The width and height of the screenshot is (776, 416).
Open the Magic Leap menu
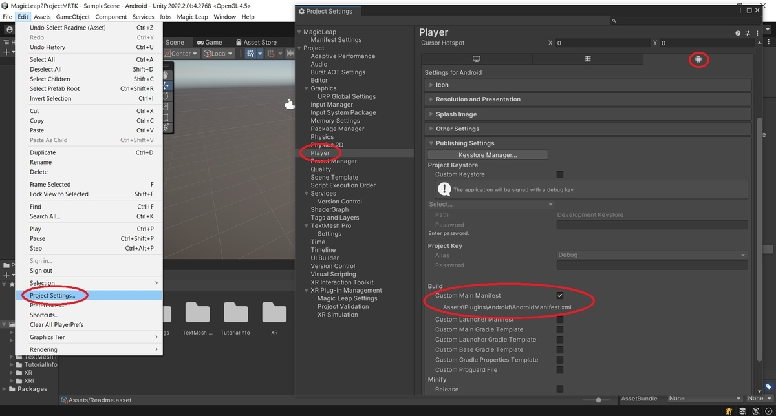(x=192, y=17)
